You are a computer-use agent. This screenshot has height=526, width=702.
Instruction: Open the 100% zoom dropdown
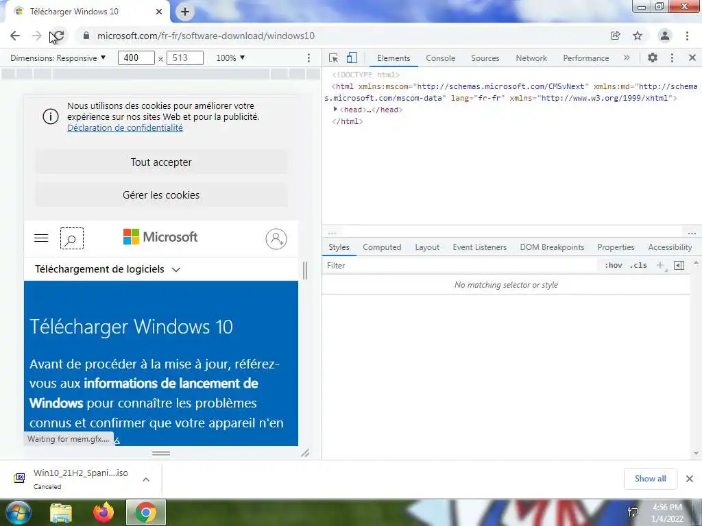click(230, 58)
